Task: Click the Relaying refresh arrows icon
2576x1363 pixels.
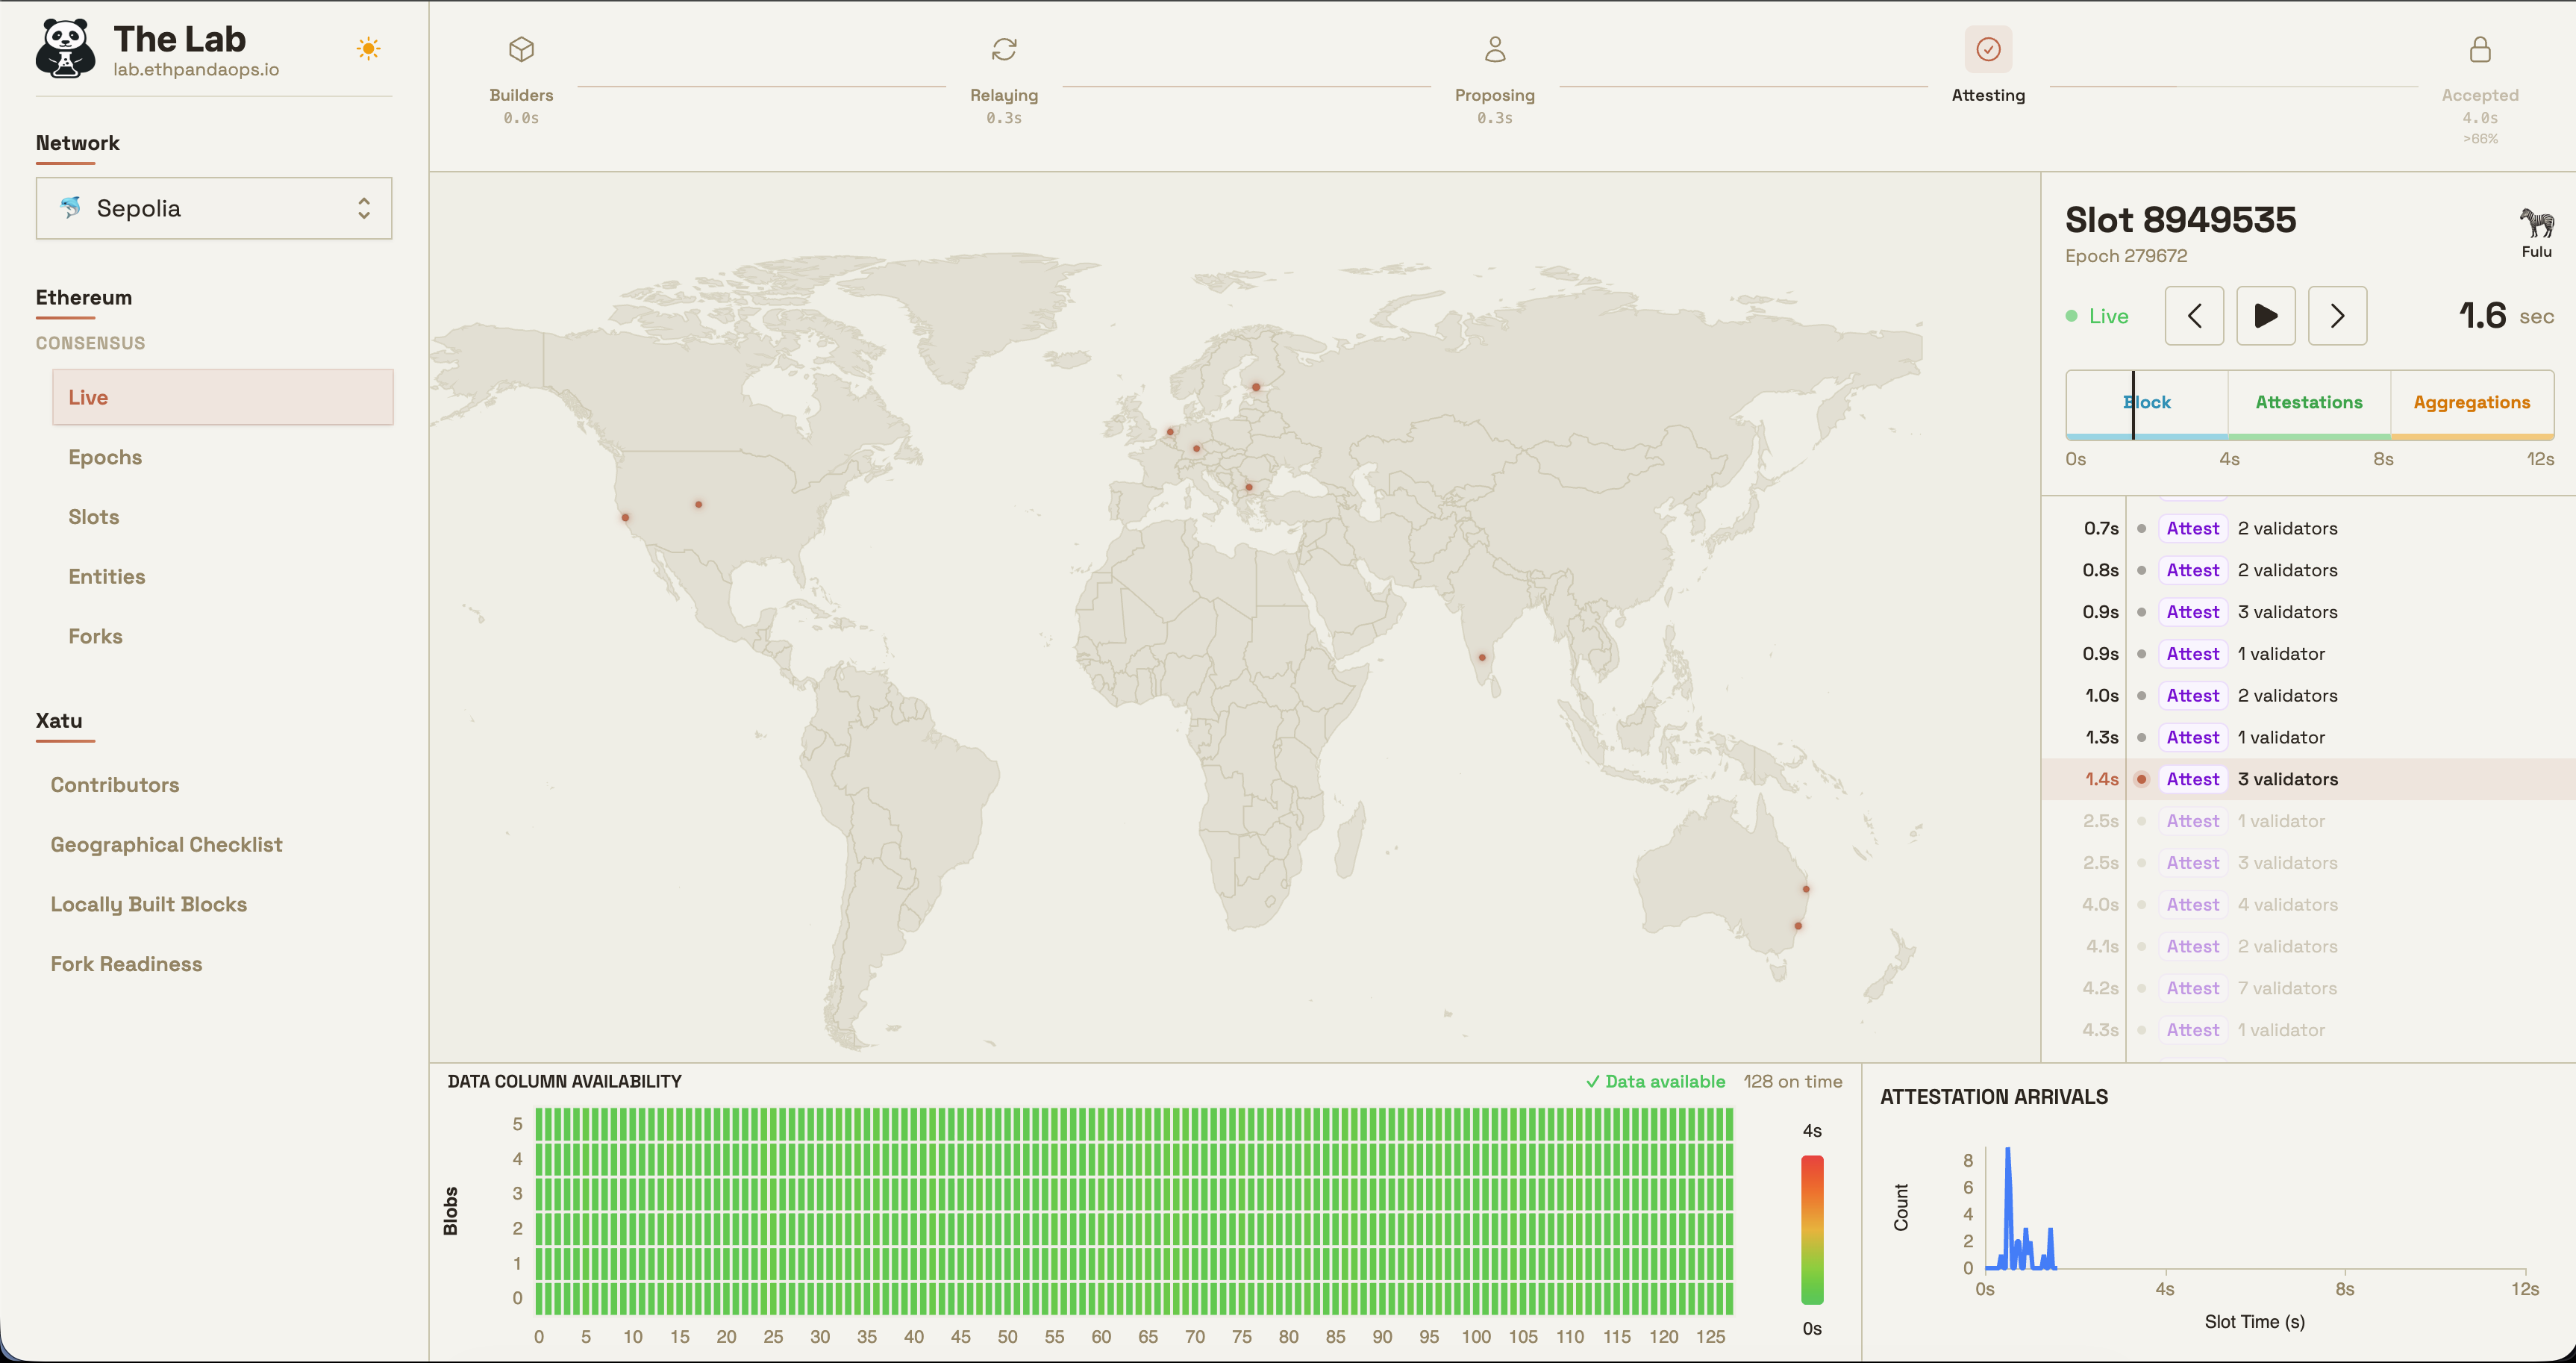Action: (1004, 49)
